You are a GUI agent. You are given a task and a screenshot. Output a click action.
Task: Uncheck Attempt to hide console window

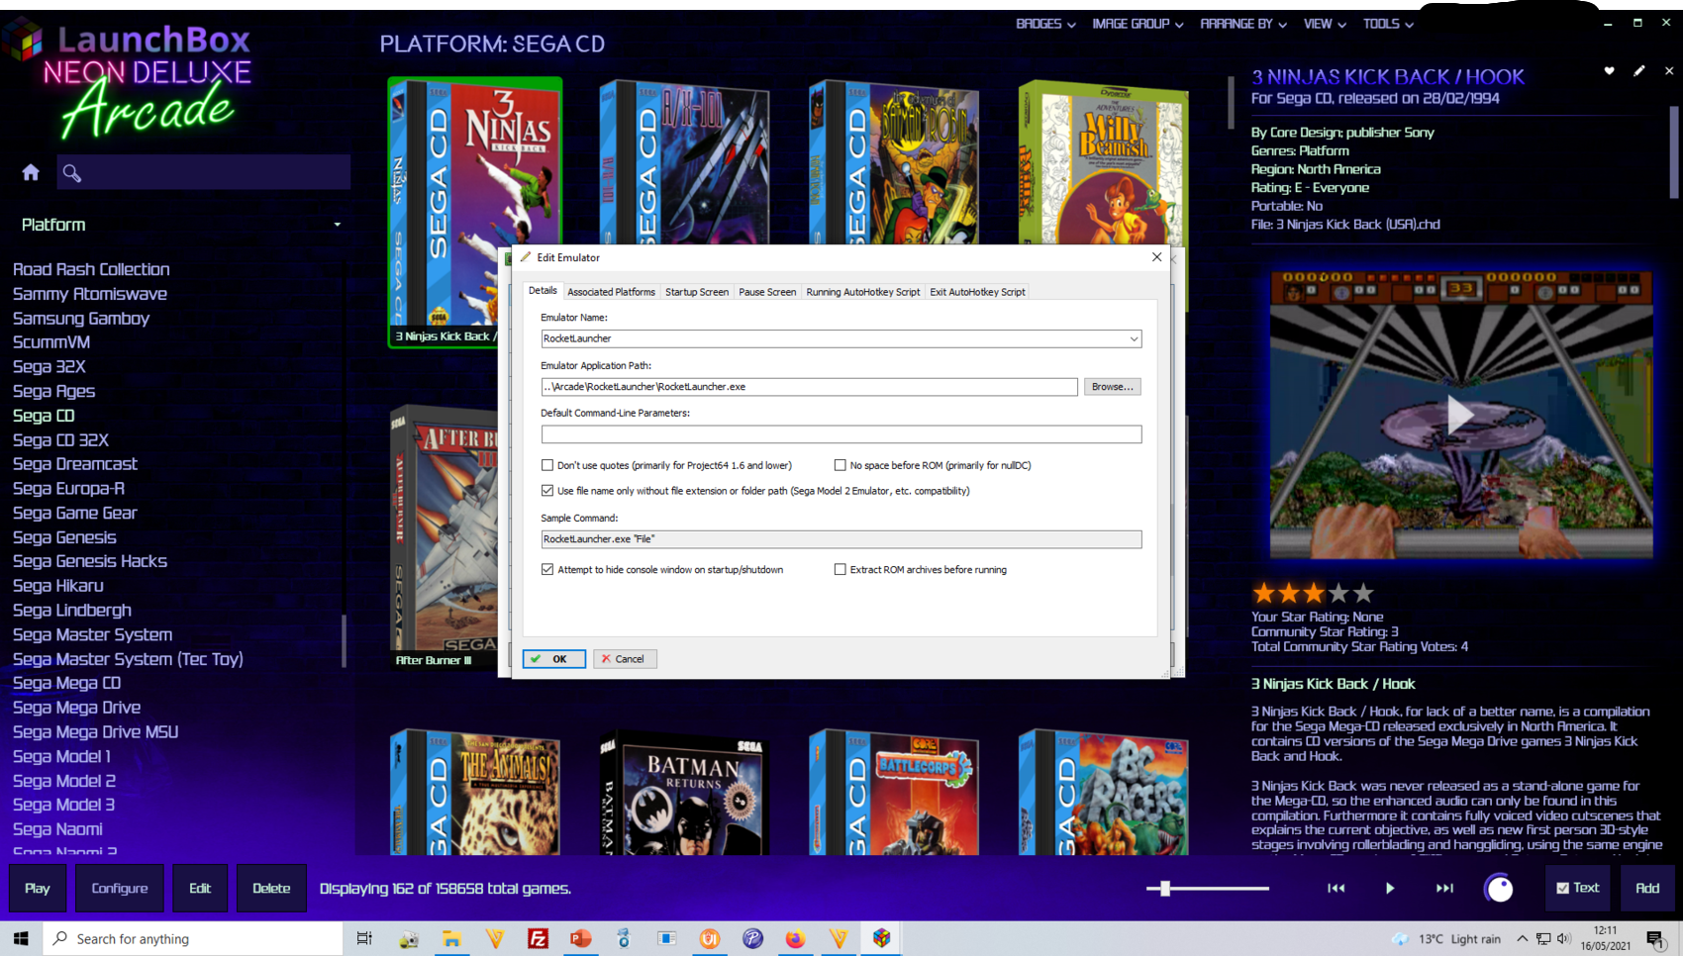[x=547, y=570]
